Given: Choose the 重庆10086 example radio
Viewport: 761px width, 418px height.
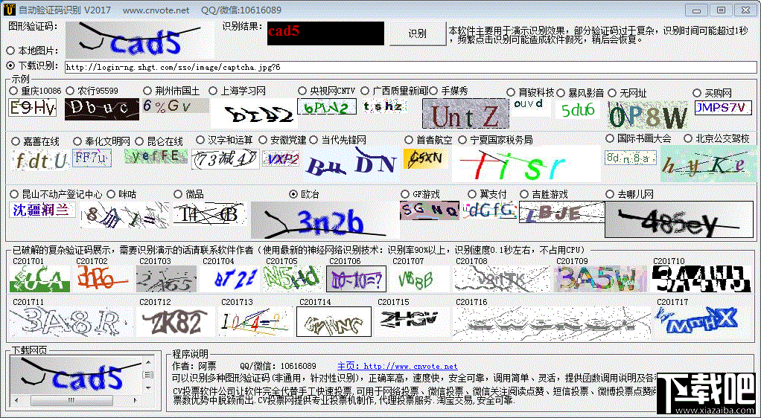Looking at the screenshot, I should click(13, 91).
